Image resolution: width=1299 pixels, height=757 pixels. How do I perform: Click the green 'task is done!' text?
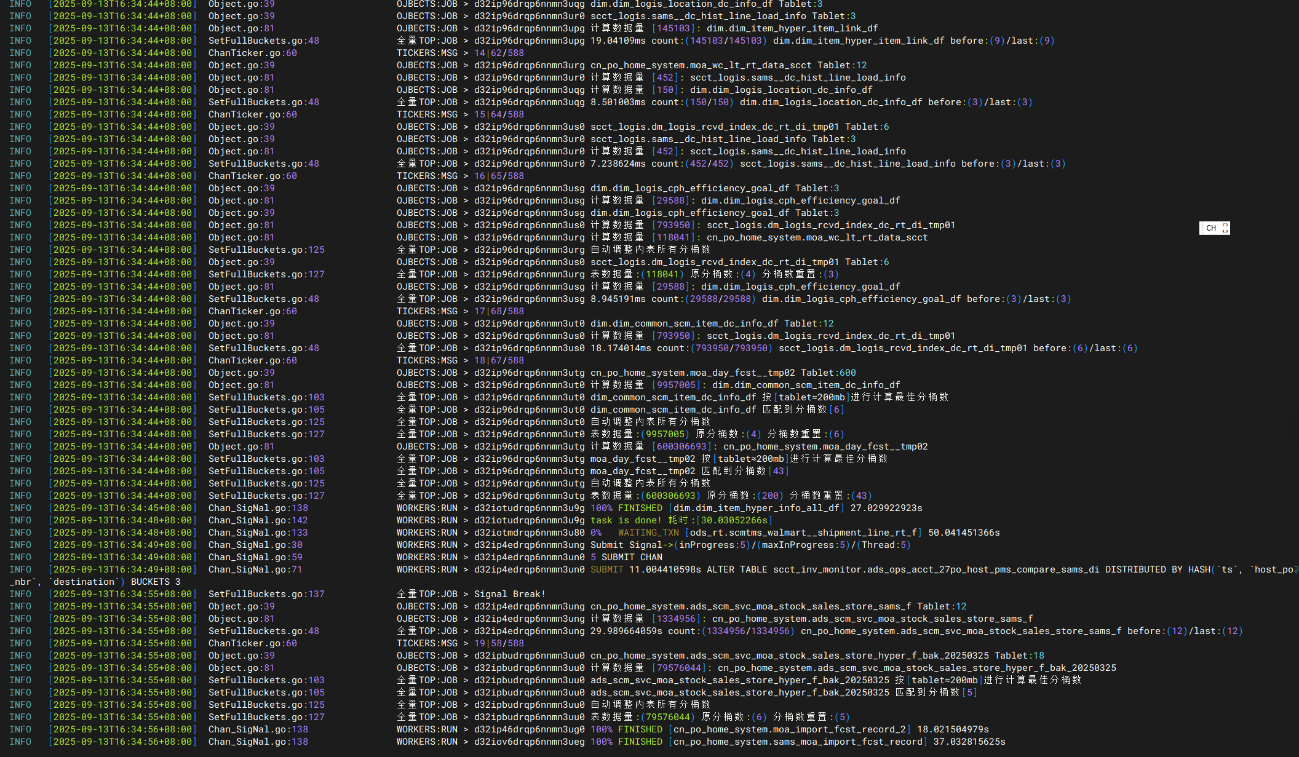(626, 520)
